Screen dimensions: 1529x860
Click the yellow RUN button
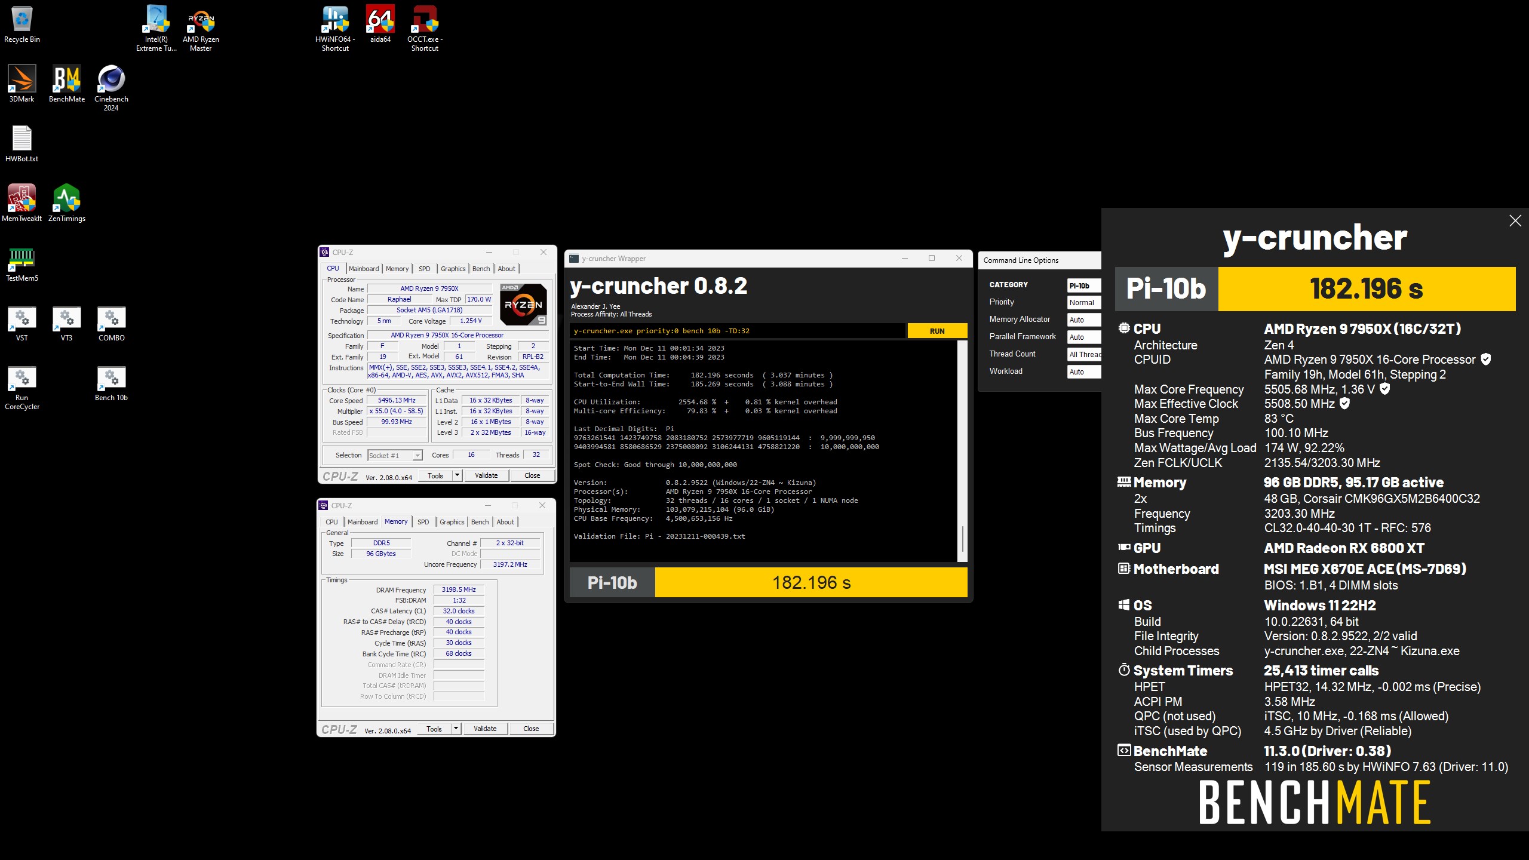pyautogui.click(x=937, y=331)
